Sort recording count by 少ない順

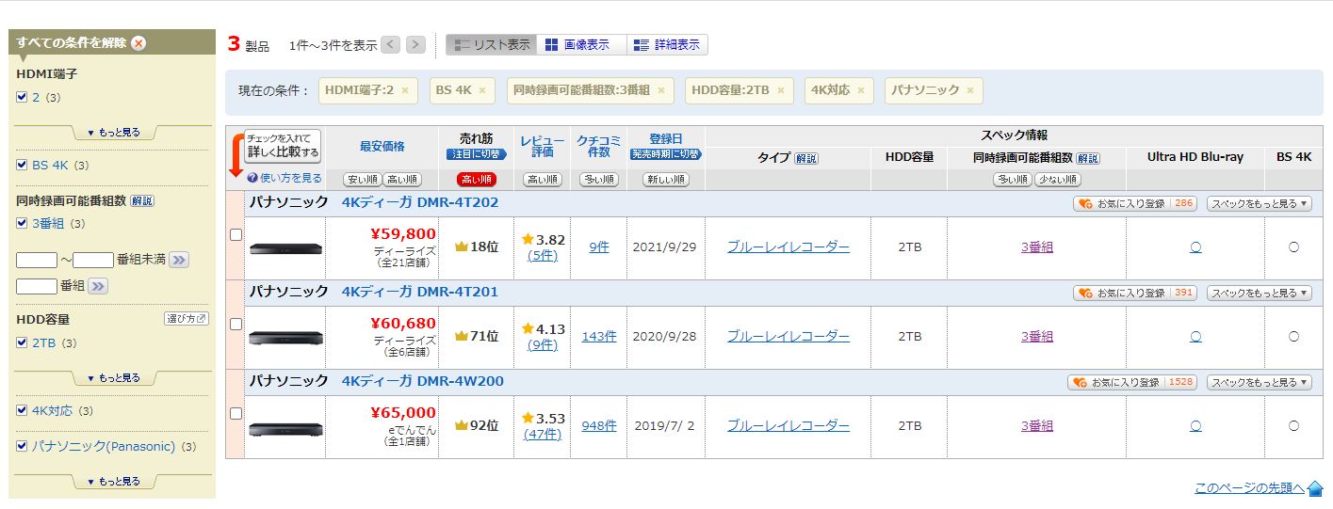[1058, 180]
